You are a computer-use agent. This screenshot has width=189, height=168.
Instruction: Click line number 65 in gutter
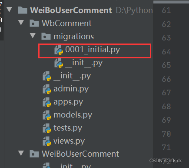pos(166,65)
